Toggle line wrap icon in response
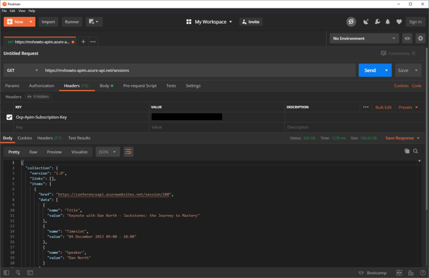Image resolution: width=429 pixels, height=278 pixels. [129, 152]
